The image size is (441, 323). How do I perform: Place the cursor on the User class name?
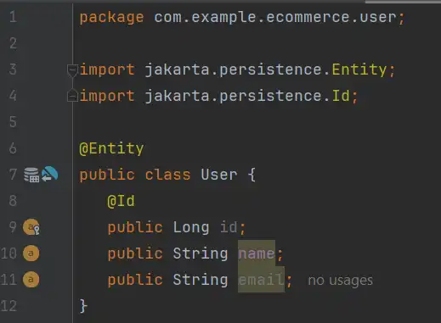(x=219, y=175)
